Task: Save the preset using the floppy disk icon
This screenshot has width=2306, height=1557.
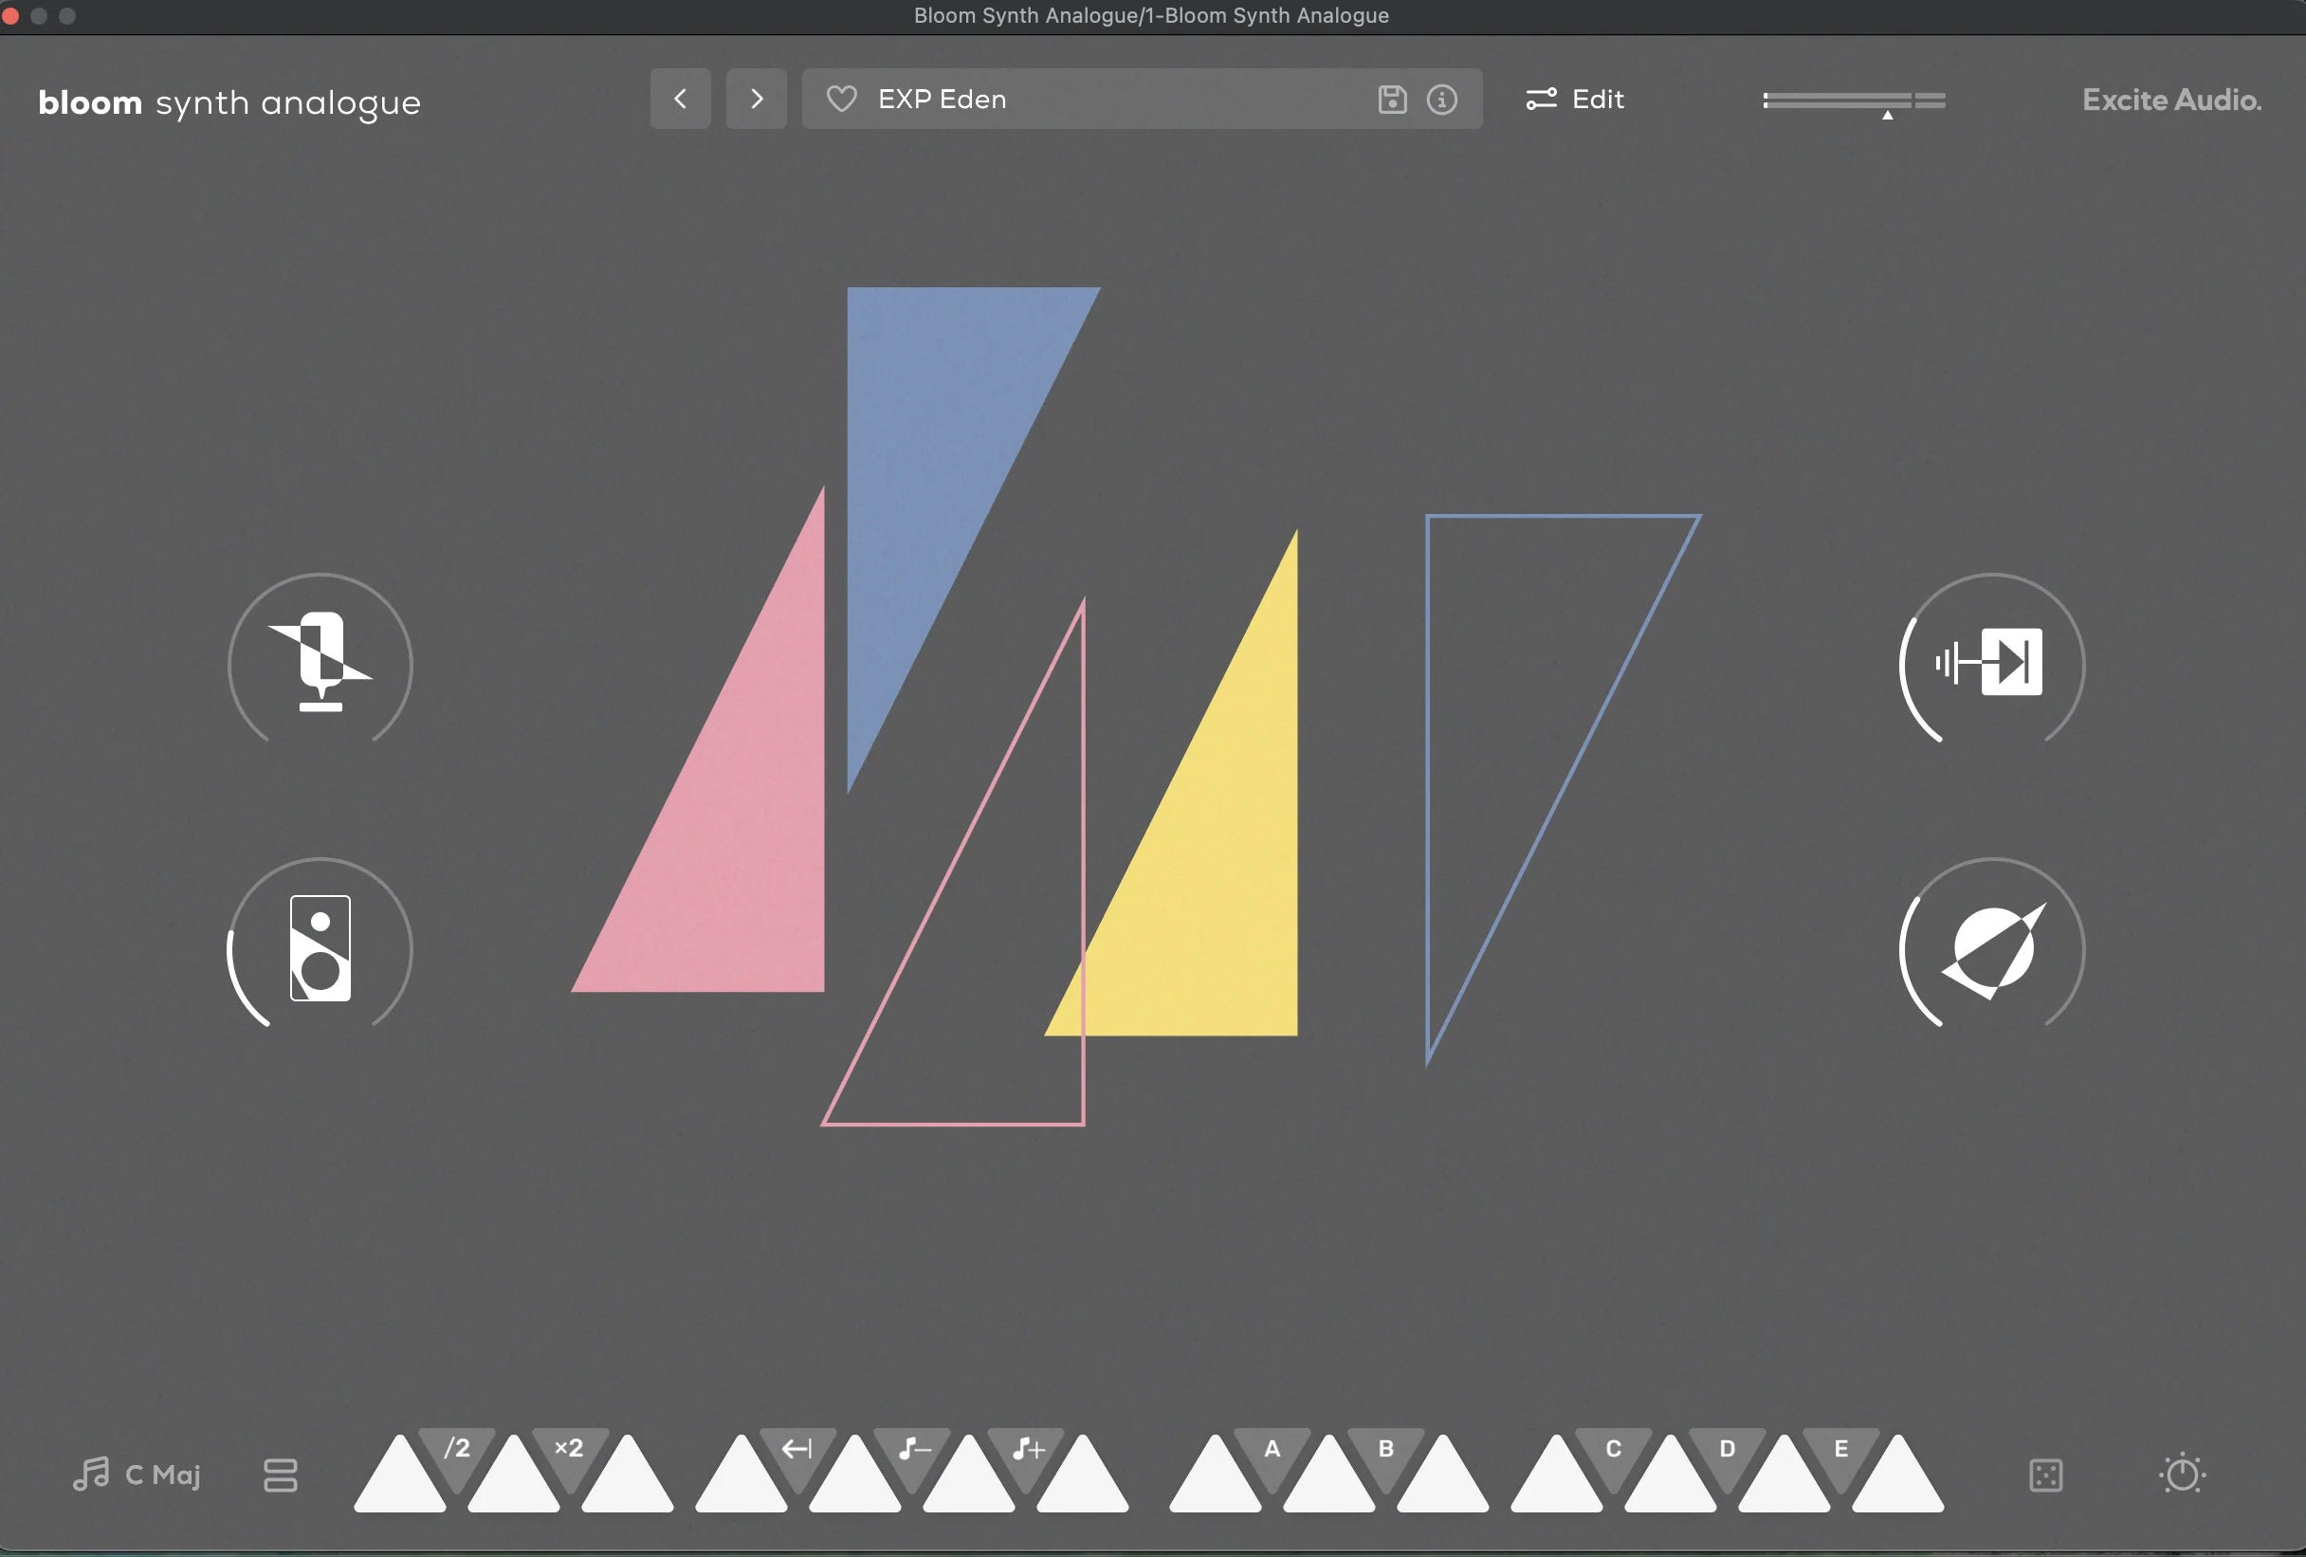Action: click(x=1392, y=100)
